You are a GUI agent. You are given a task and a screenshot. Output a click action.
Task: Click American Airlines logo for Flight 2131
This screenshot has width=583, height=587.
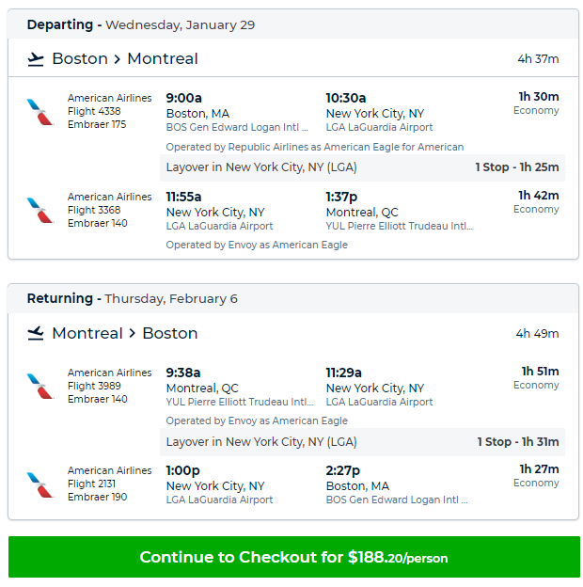(x=39, y=484)
